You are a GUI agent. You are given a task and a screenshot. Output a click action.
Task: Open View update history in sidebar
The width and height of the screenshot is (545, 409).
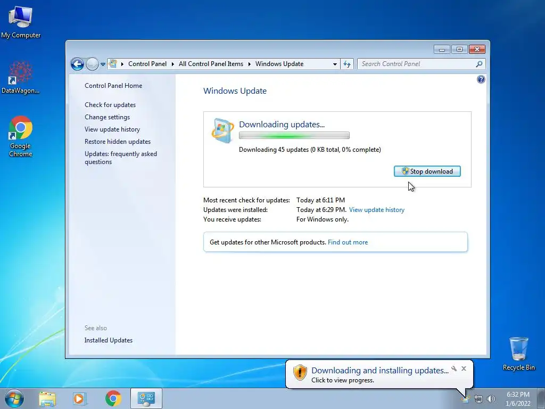(112, 129)
